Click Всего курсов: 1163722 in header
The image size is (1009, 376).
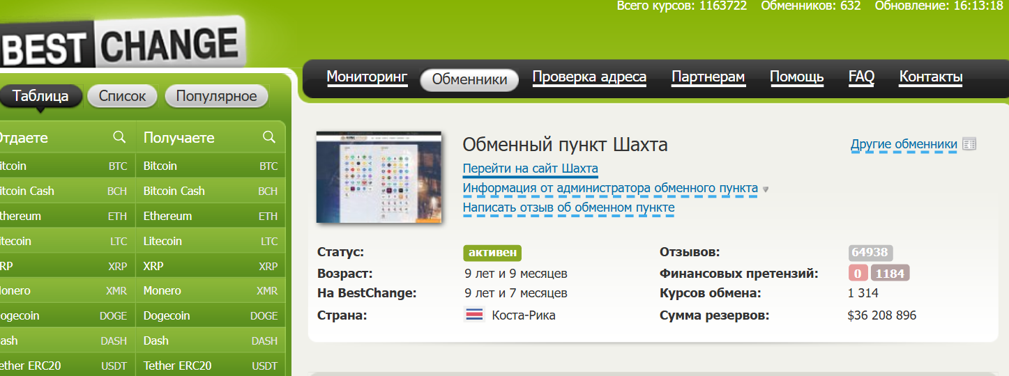click(682, 6)
